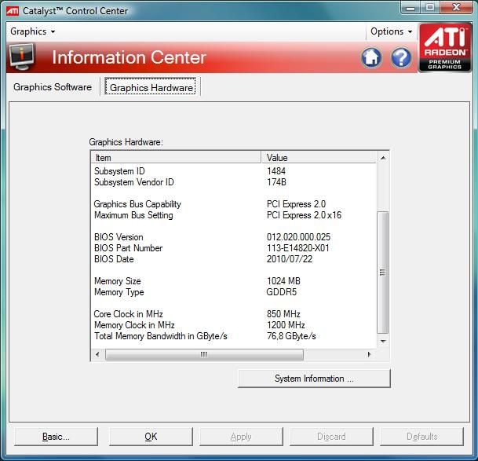
Task: Click the Apply button
Action: coord(241,437)
